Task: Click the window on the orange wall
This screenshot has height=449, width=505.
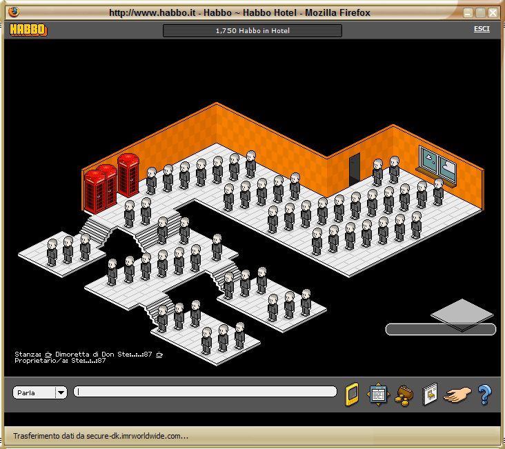Action: click(437, 166)
